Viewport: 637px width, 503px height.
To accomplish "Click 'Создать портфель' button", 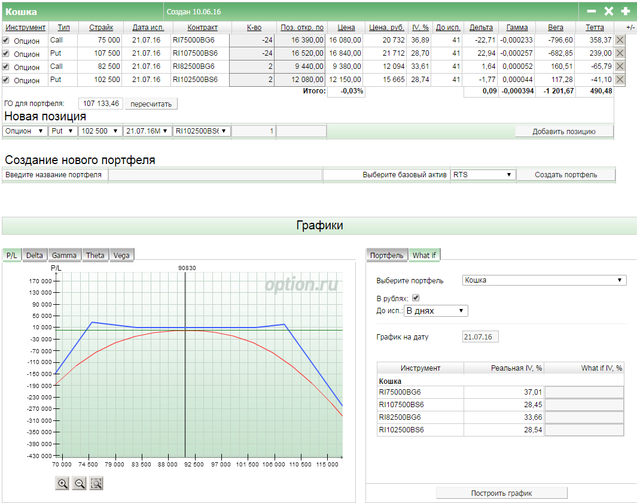I will (x=566, y=174).
